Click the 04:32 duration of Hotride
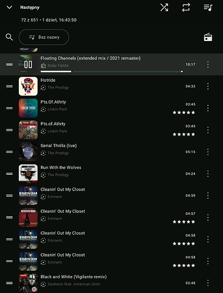The image size is (223, 293). click(190, 86)
